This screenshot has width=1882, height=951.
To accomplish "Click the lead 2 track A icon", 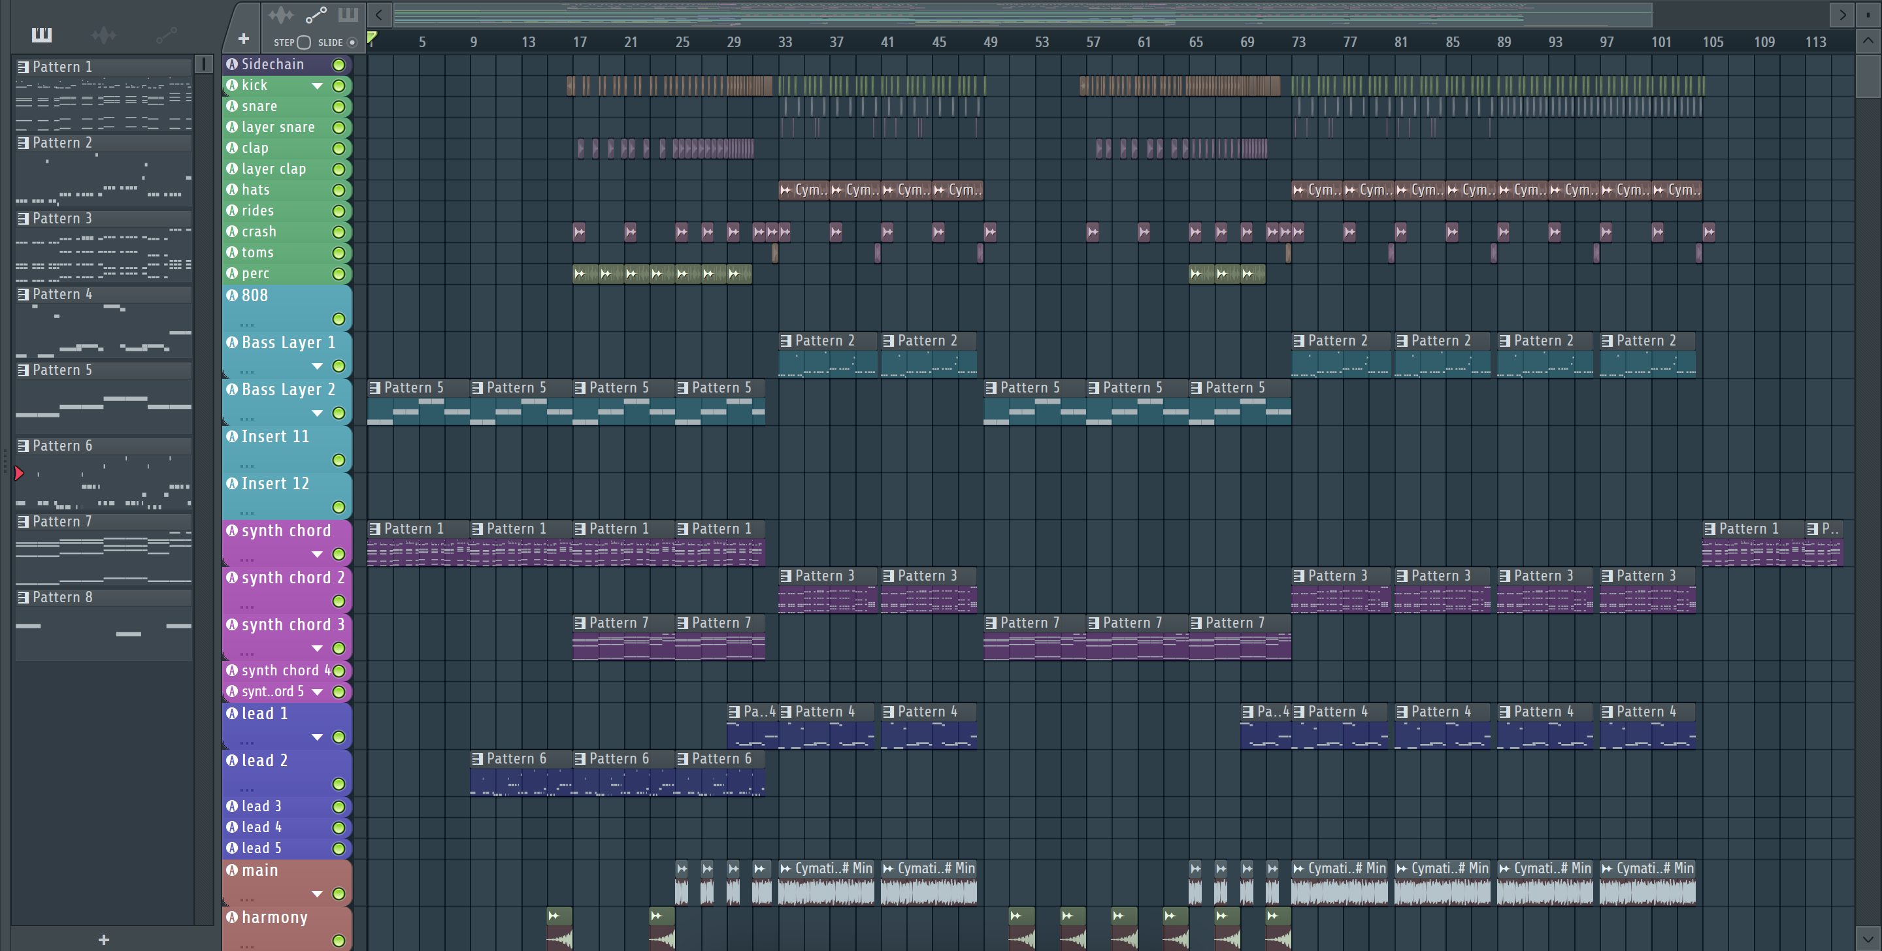I will (233, 760).
